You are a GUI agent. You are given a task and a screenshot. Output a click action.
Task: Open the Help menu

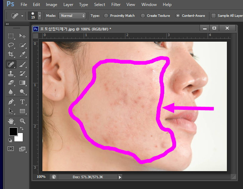pyautogui.click(x=167, y=5)
